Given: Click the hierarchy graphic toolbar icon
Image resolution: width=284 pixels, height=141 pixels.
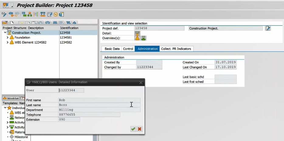Looking at the screenshot, I should pos(29,14).
